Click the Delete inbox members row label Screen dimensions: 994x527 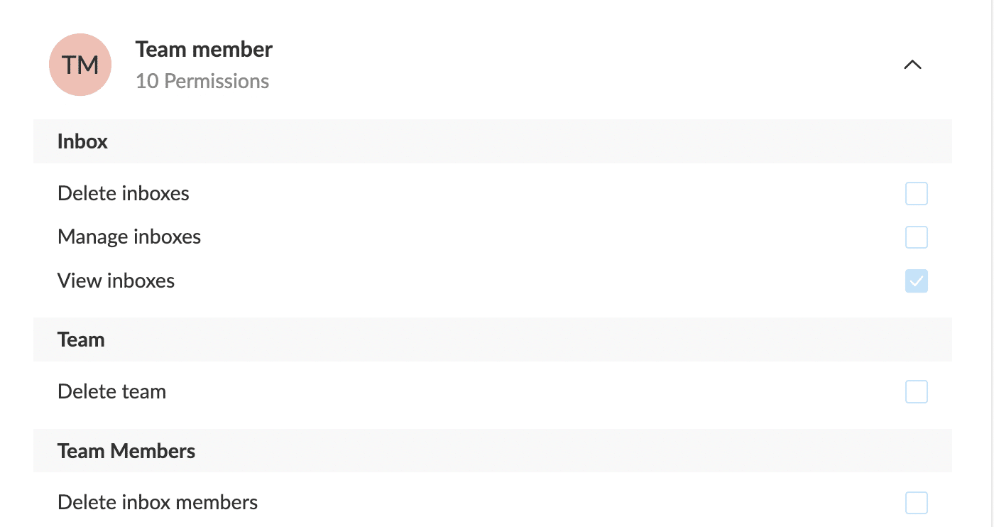(158, 502)
